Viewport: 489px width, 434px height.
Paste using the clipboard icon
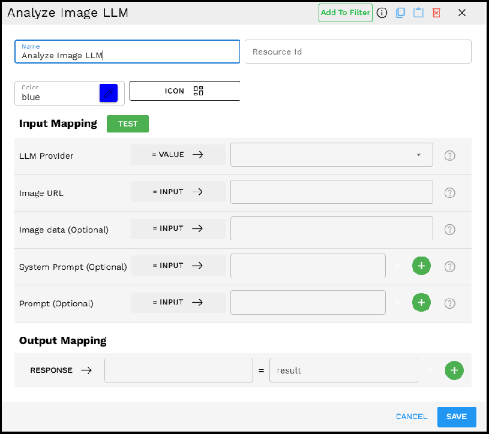click(x=418, y=13)
